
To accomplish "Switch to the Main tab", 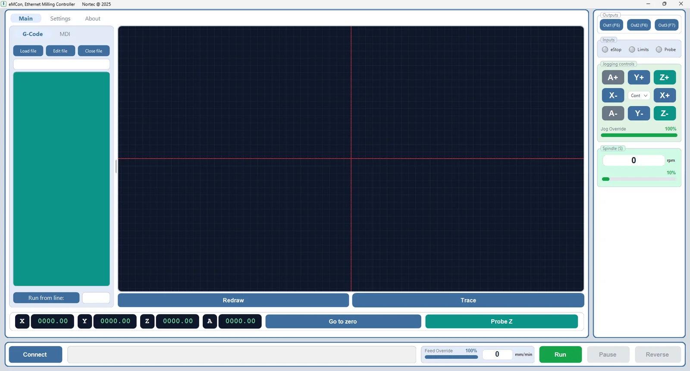I will click(x=26, y=19).
